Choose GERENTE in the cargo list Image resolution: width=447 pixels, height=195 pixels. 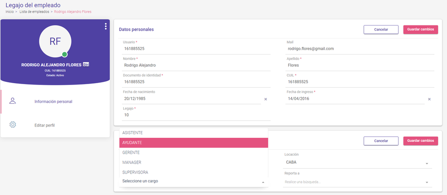click(x=193, y=153)
